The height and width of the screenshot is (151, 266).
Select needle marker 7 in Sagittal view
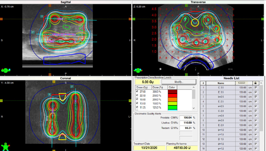click(33, 32)
